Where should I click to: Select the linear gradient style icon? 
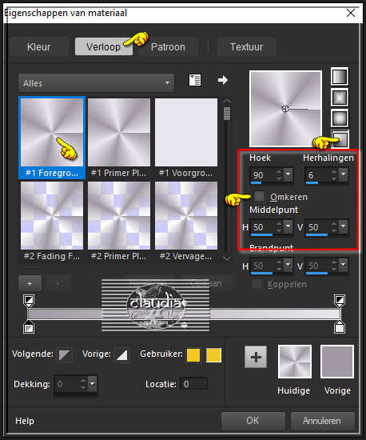(340, 76)
